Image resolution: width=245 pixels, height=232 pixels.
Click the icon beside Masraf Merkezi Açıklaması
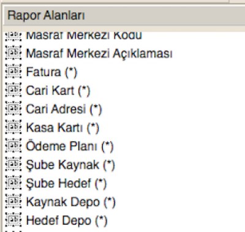(13, 53)
